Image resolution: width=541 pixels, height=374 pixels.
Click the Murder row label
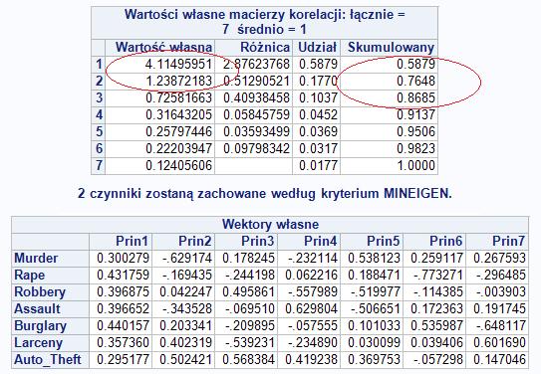pos(36,258)
